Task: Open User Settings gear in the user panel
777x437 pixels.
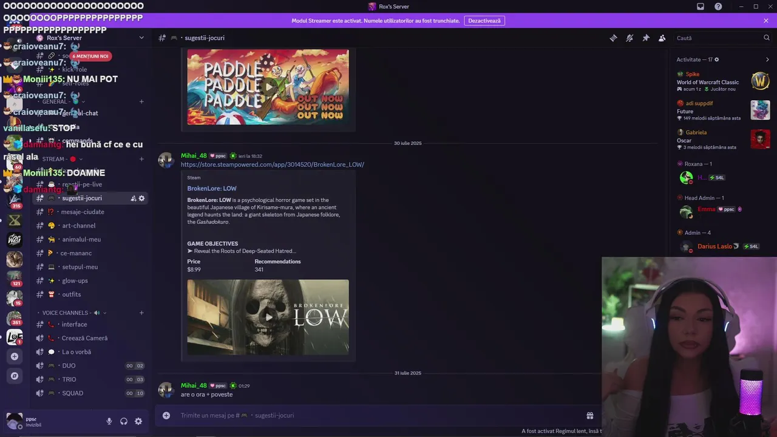Action: click(x=138, y=421)
